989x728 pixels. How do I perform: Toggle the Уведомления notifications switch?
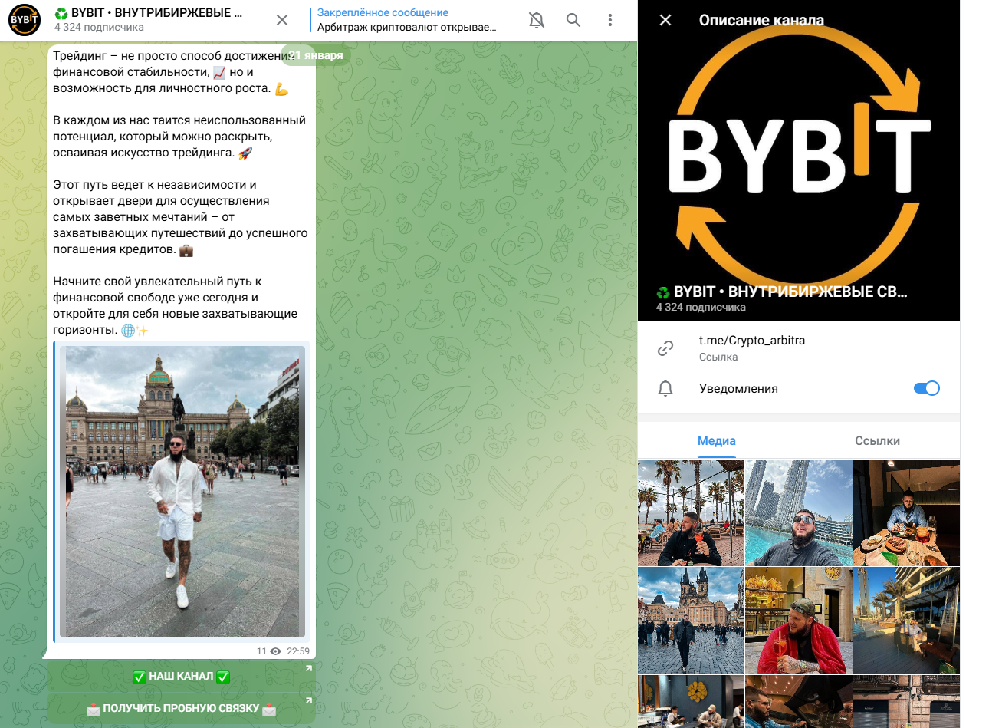(x=927, y=388)
